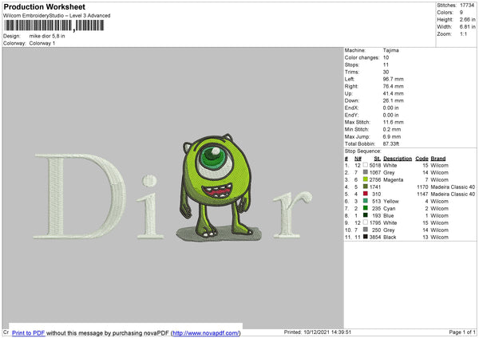Click the Stop Sequence heading
Screen dimensions: 479x338
pos(363,151)
